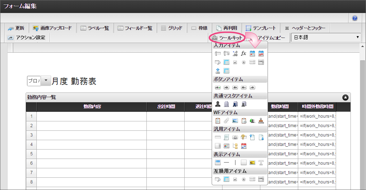The height and width of the screenshot is (190, 366).
Task: Select the red calendar item under 汎用アイテム
Action: point(244,146)
